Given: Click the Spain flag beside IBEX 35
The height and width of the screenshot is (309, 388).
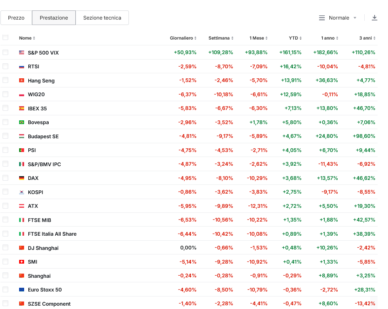Looking at the screenshot, I should point(22,109).
